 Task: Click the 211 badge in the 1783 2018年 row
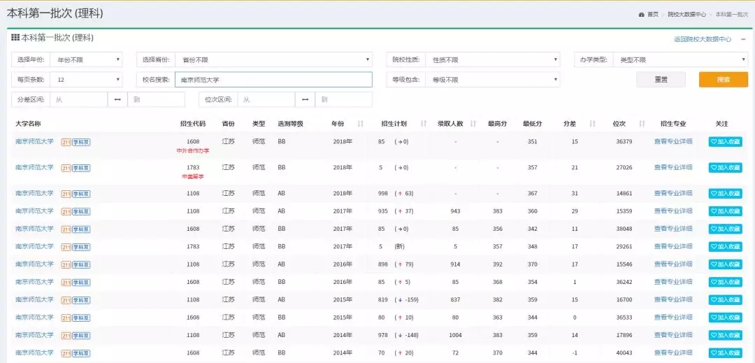coord(66,168)
